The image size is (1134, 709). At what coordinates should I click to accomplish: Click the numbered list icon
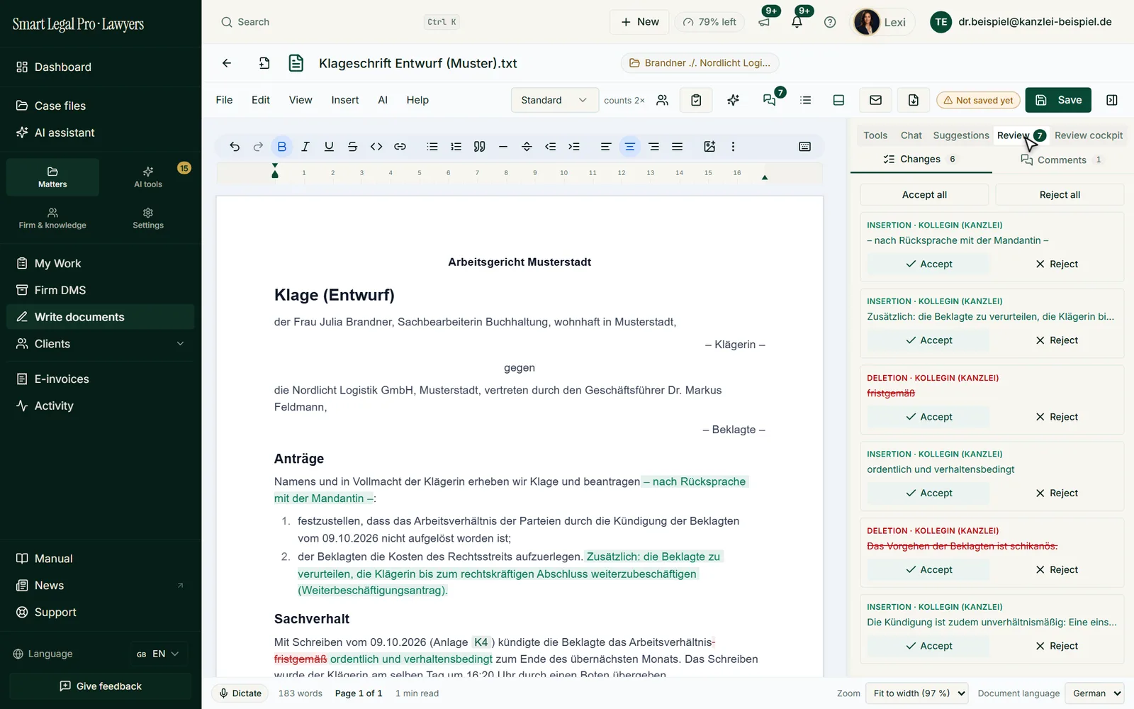456,147
